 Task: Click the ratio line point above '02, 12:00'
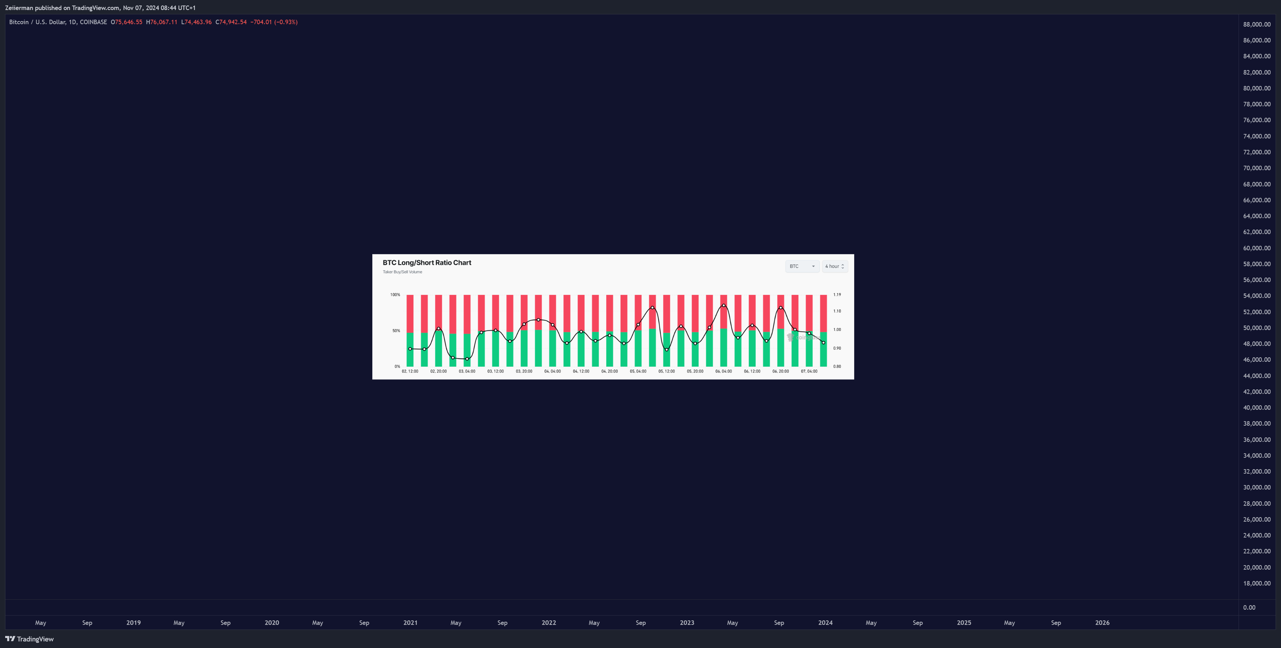coord(410,349)
